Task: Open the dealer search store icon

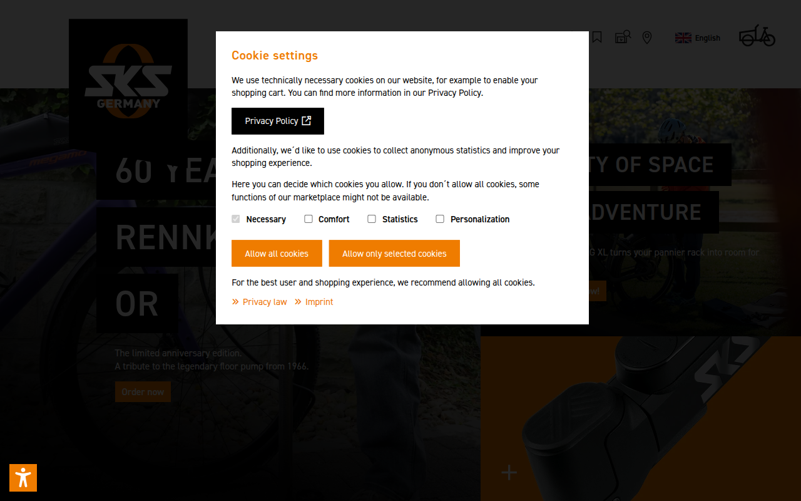Action: click(623, 38)
